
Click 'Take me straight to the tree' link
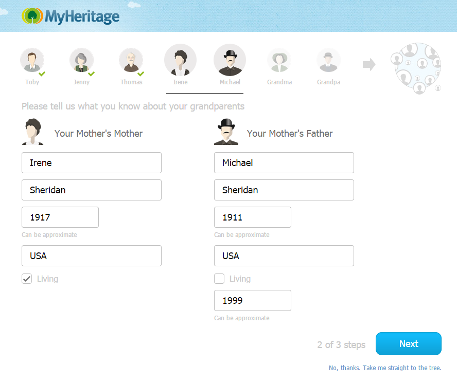pos(385,368)
